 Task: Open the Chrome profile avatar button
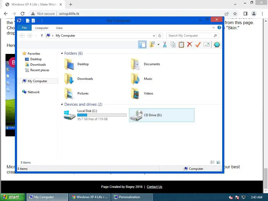254,14
